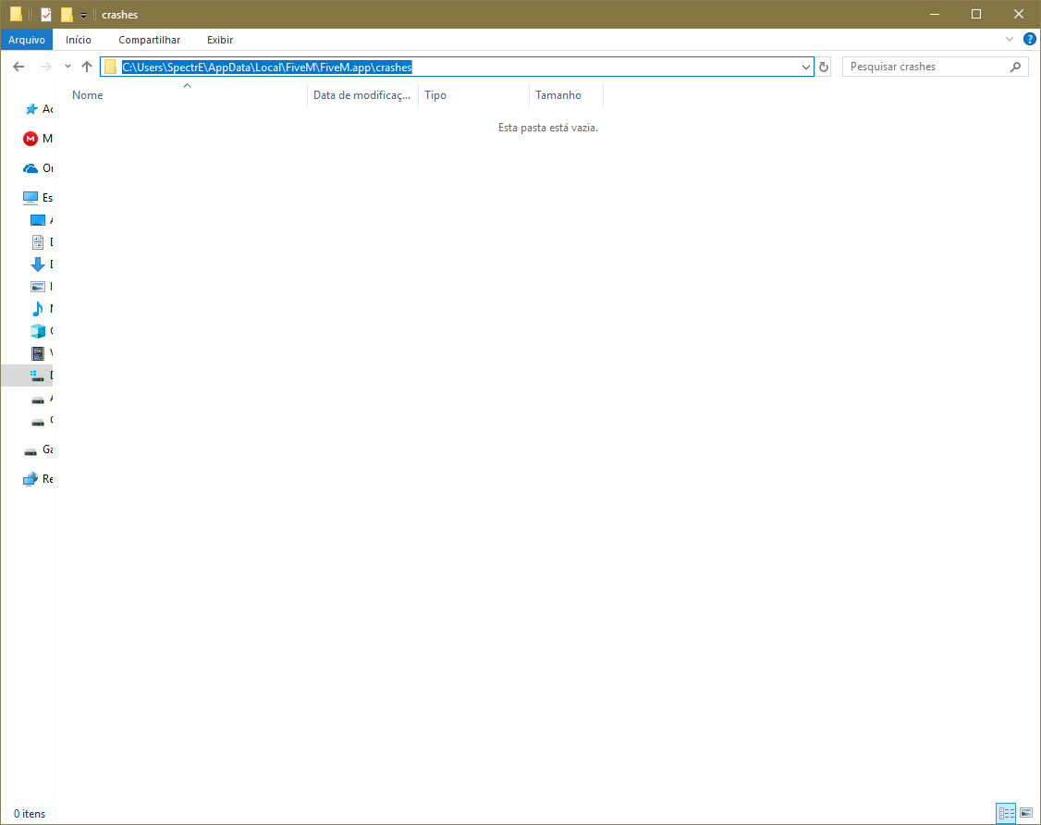Open the Rede network icon in sidebar
The width and height of the screenshot is (1041, 825).
31,479
